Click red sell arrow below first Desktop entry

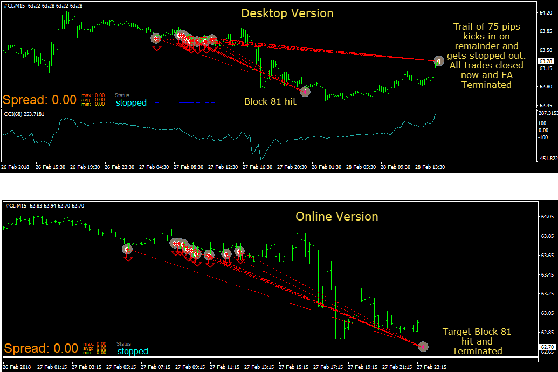click(x=157, y=46)
